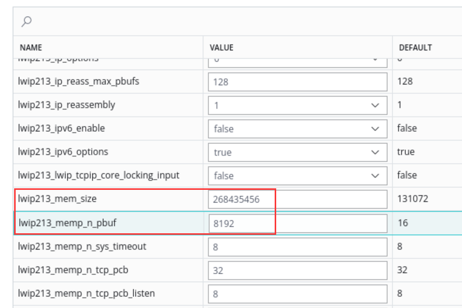Expand the lwip213_lwip_tcpip_core_locking_input dropdown
Viewport: 462px width, 308px height.
pos(297,176)
